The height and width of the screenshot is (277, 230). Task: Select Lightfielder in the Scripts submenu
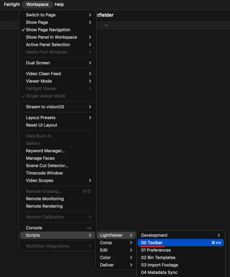click(116, 235)
